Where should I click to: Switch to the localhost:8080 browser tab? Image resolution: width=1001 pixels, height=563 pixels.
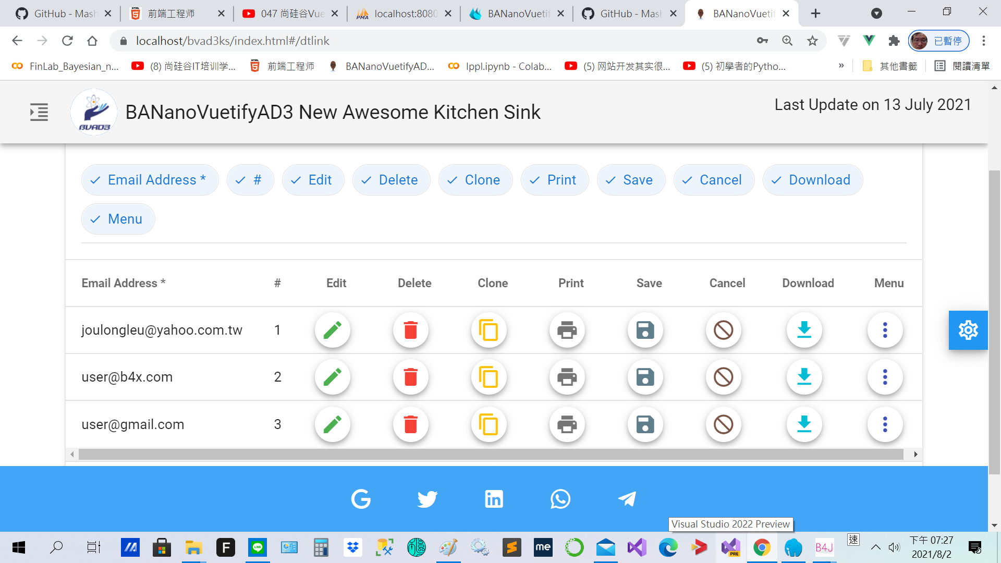click(x=404, y=14)
